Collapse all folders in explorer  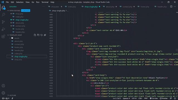click(45, 35)
